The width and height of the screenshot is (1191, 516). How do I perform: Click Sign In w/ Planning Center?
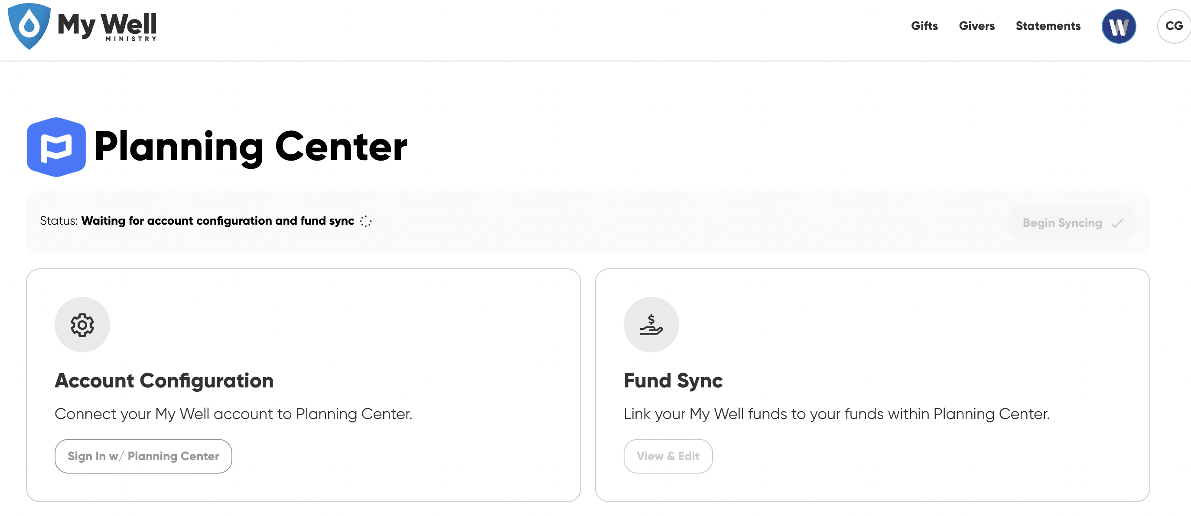pos(143,456)
